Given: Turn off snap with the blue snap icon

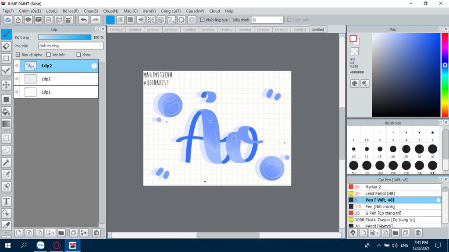Looking at the screenshot, I should pos(110,20).
